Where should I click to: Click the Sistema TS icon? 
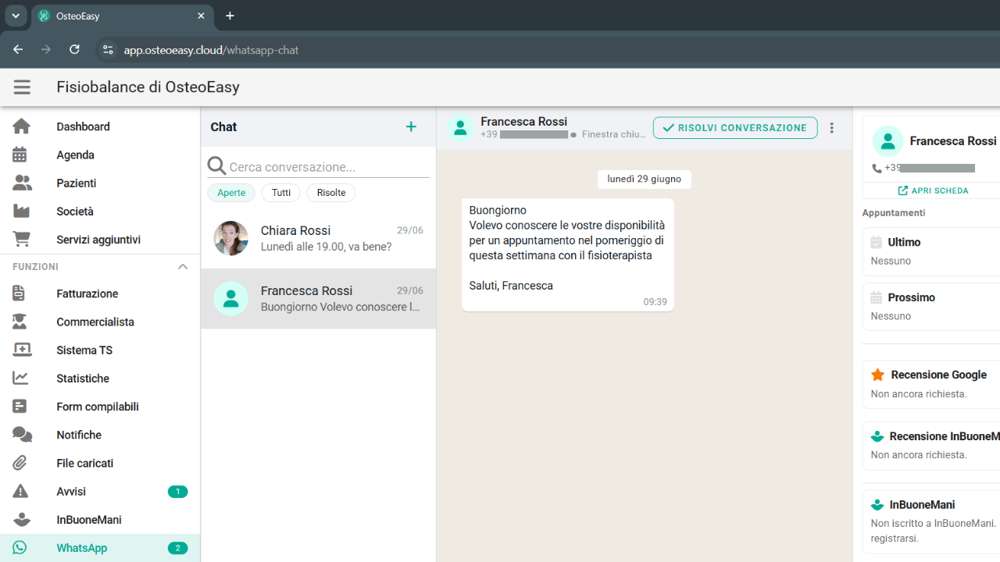pos(22,350)
